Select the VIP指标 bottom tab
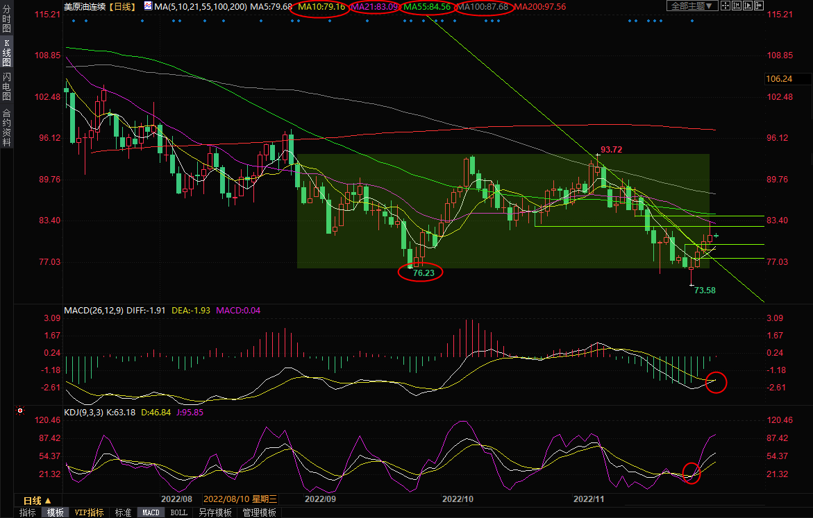 [x=90, y=512]
